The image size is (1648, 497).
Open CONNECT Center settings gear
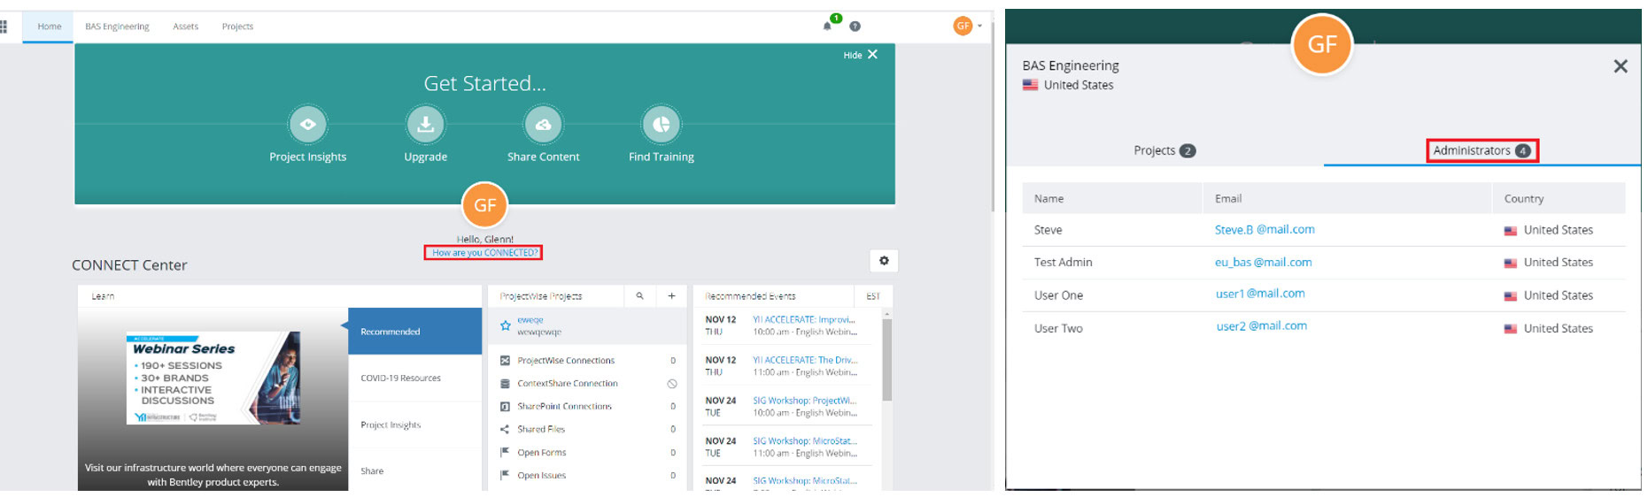pos(883,261)
